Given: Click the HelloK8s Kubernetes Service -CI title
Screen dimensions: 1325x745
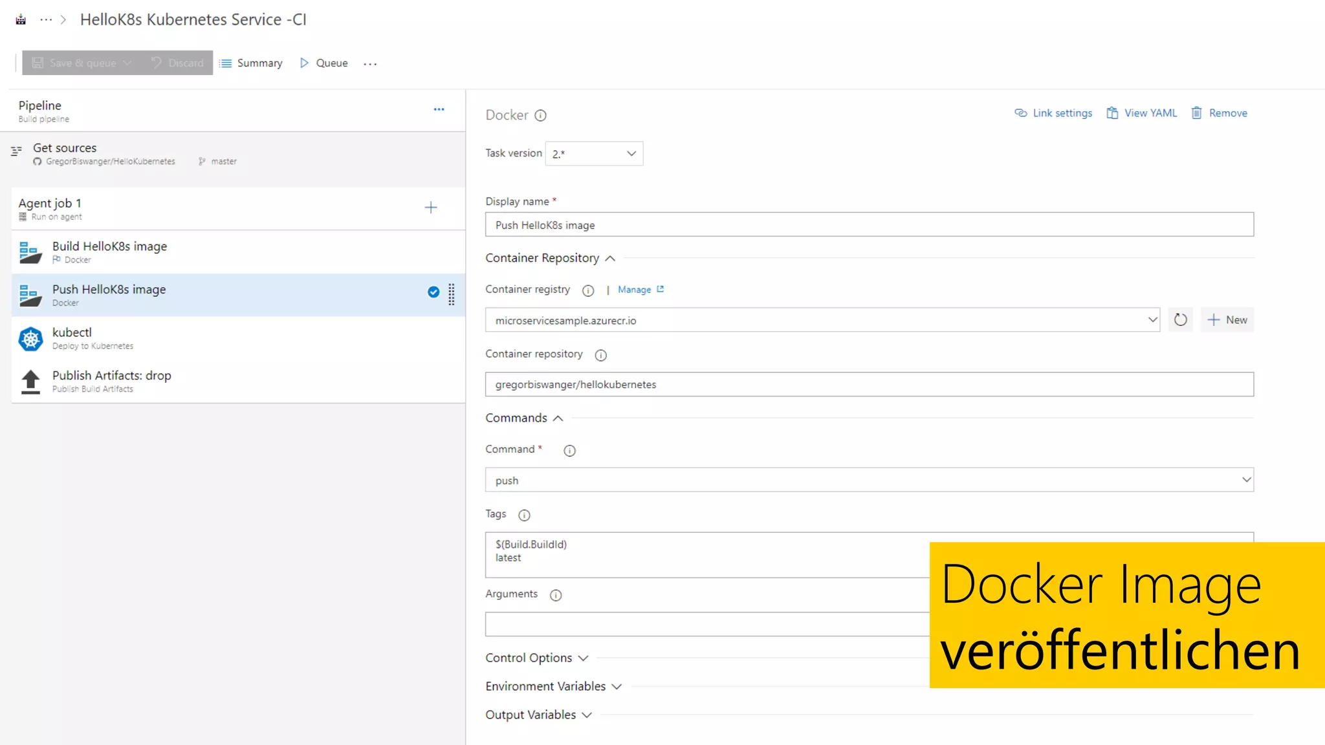Looking at the screenshot, I should pyautogui.click(x=193, y=19).
